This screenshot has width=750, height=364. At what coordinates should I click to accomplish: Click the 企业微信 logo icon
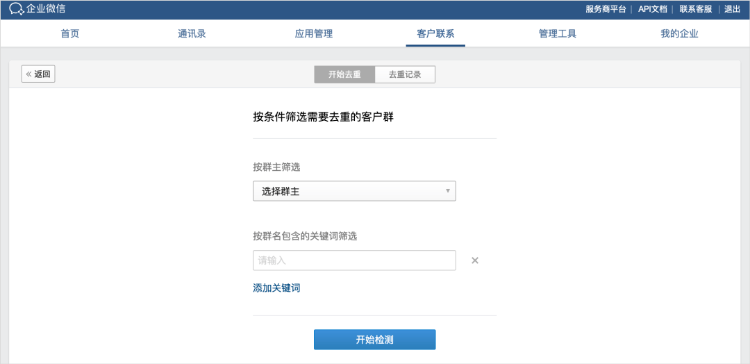[17, 9]
